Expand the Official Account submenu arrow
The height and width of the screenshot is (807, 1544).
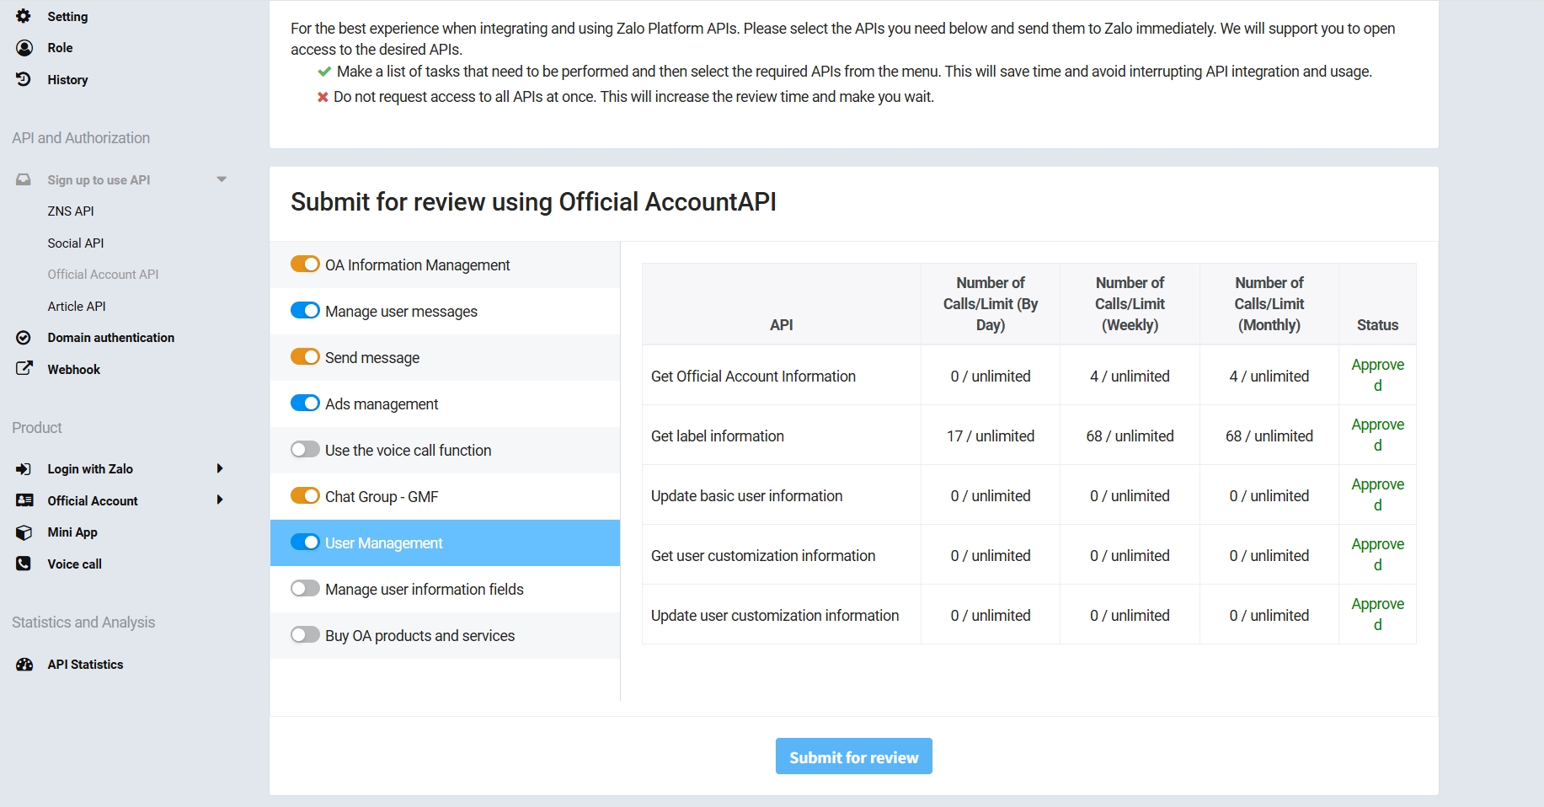pyautogui.click(x=220, y=500)
